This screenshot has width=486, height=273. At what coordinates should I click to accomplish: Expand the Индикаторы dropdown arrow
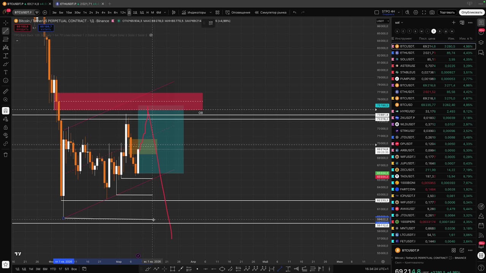[x=211, y=13]
